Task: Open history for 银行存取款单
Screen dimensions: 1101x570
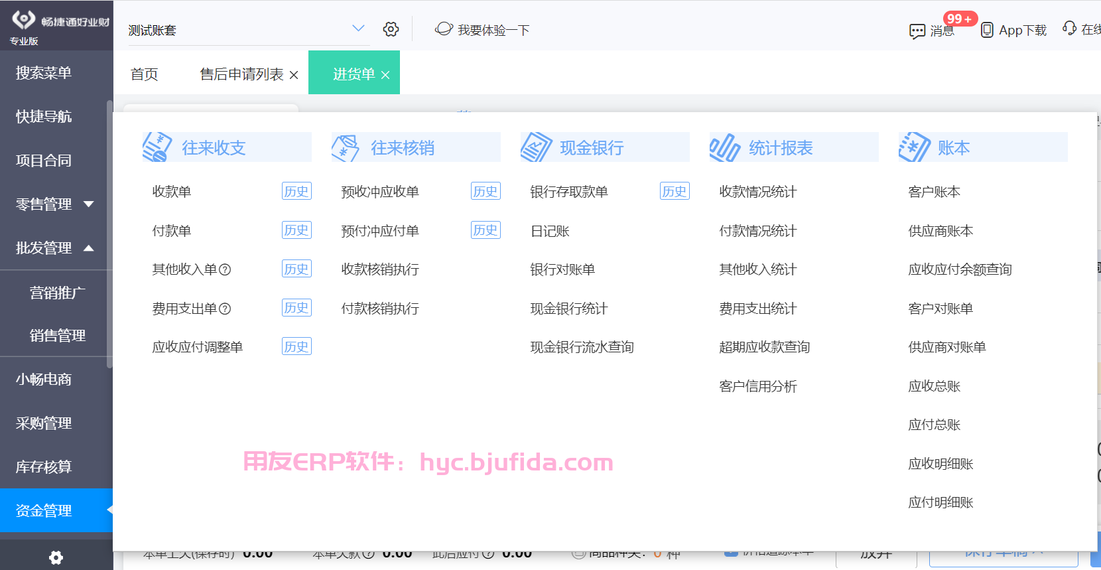Action: coord(675,191)
